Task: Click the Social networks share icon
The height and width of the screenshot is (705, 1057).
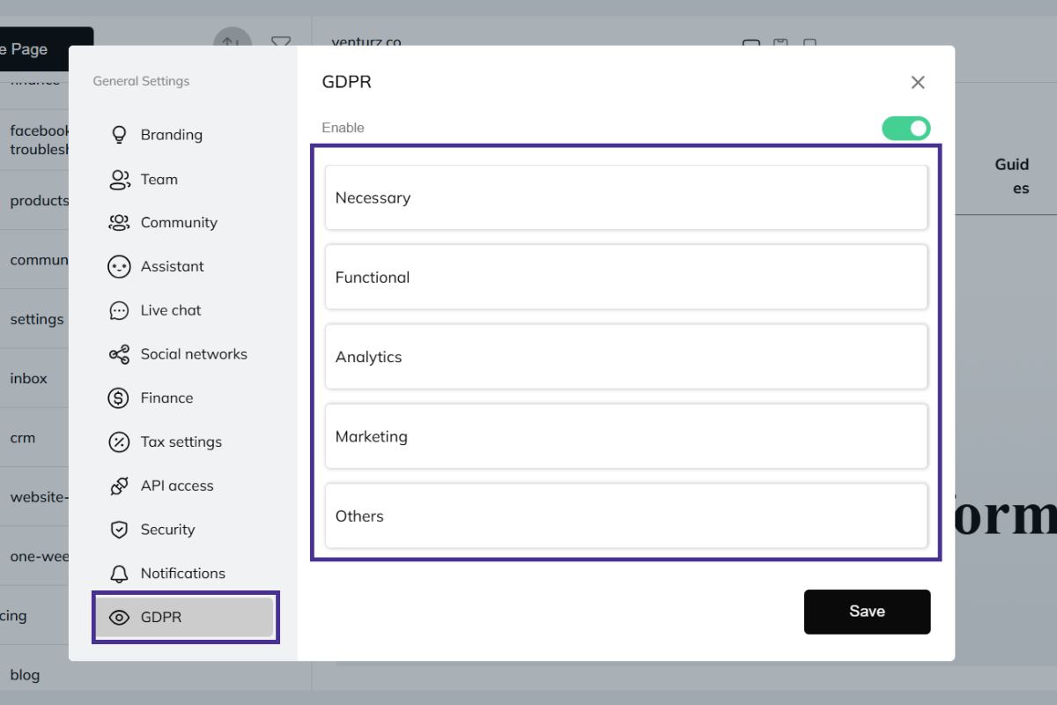Action: tap(119, 354)
